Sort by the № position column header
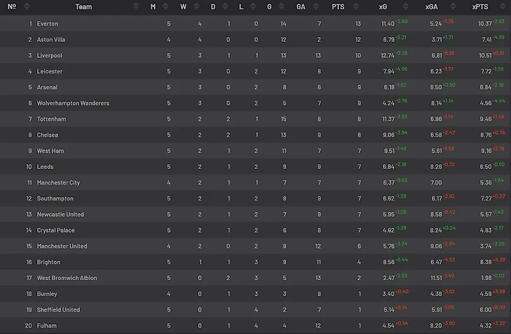 click(x=12, y=7)
